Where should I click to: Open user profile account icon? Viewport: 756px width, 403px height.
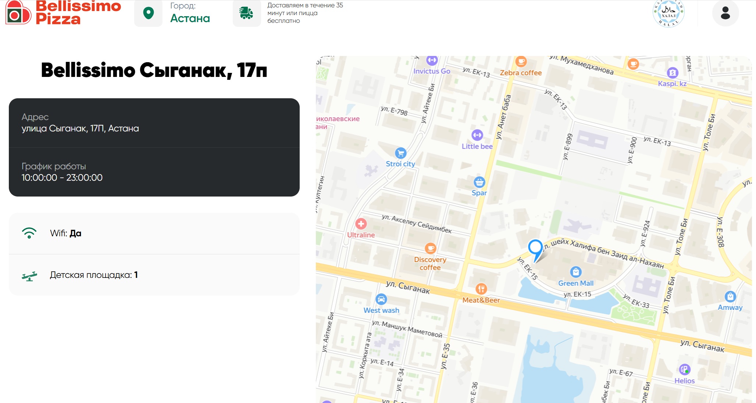pyautogui.click(x=725, y=13)
